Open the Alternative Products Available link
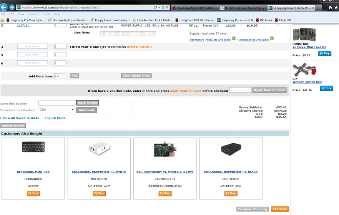Image resolution: width=339 pixels, height=215 pixels. point(210,40)
